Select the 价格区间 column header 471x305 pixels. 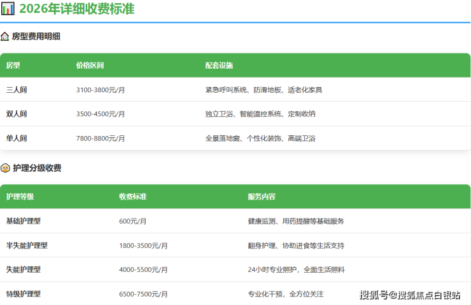(90, 65)
